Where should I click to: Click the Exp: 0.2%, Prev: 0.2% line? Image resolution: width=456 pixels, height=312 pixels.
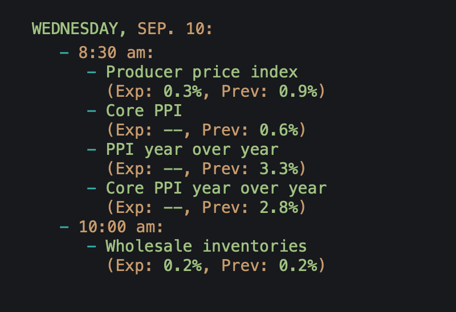[x=216, y=265]
